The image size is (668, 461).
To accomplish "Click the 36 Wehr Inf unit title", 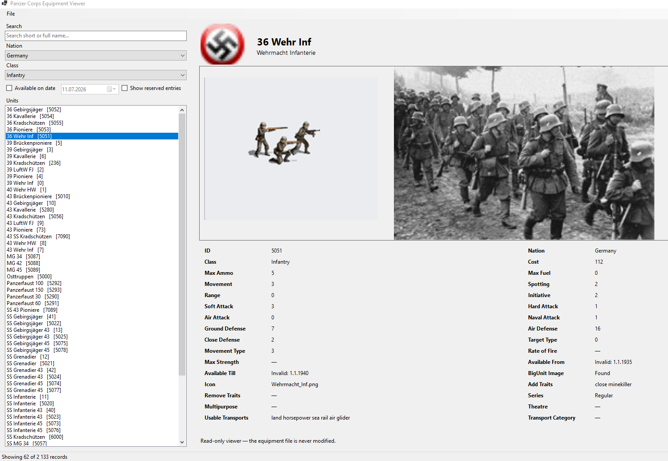I will [284, 42].
